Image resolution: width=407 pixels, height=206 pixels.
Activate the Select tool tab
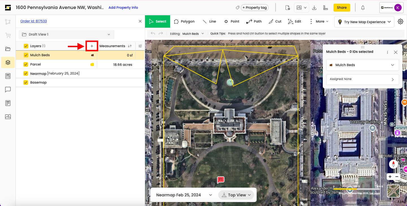(x=157, y=21)
